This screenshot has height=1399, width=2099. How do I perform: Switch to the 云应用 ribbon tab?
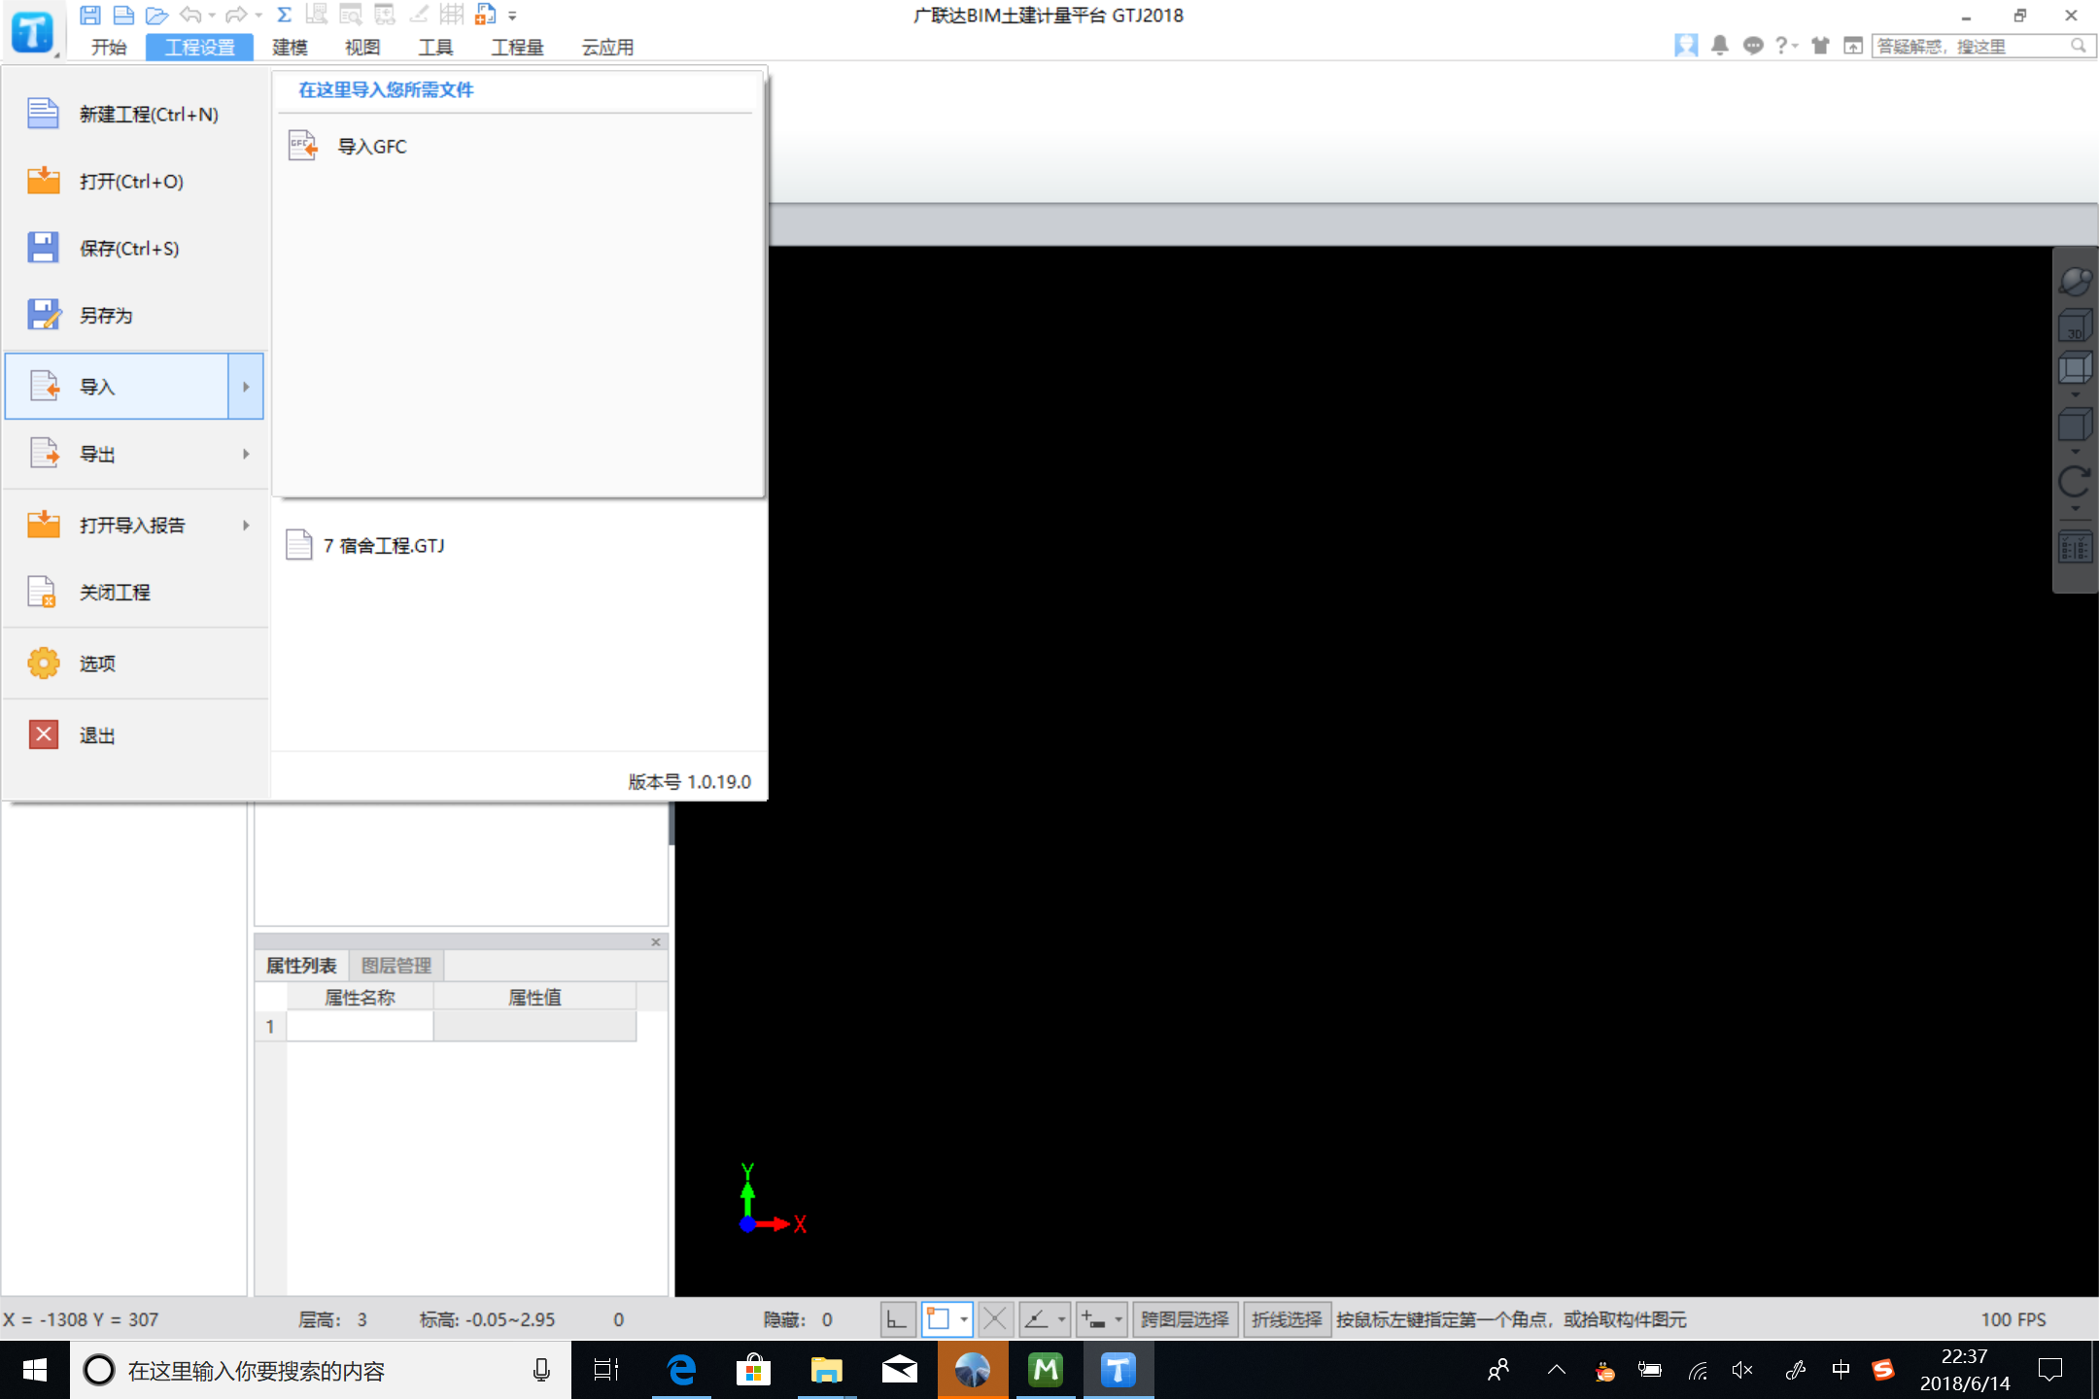pyautogui.click(x=607, y=47)
